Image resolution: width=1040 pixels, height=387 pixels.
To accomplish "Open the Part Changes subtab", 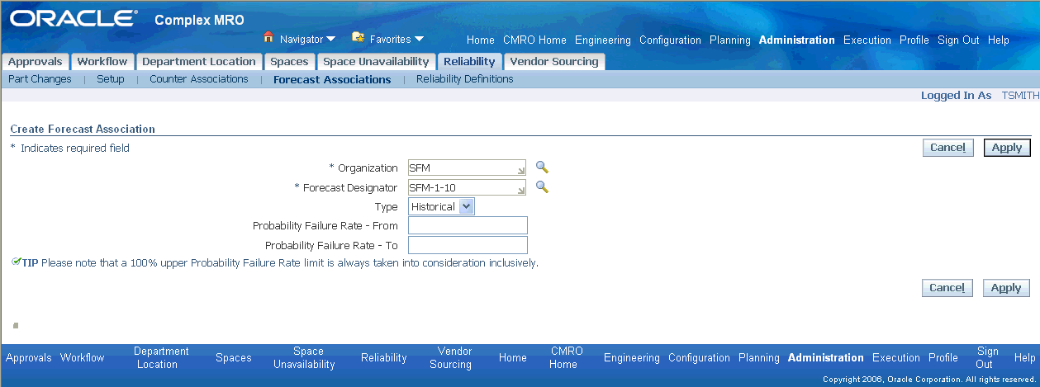I will [x=40, y=79].
